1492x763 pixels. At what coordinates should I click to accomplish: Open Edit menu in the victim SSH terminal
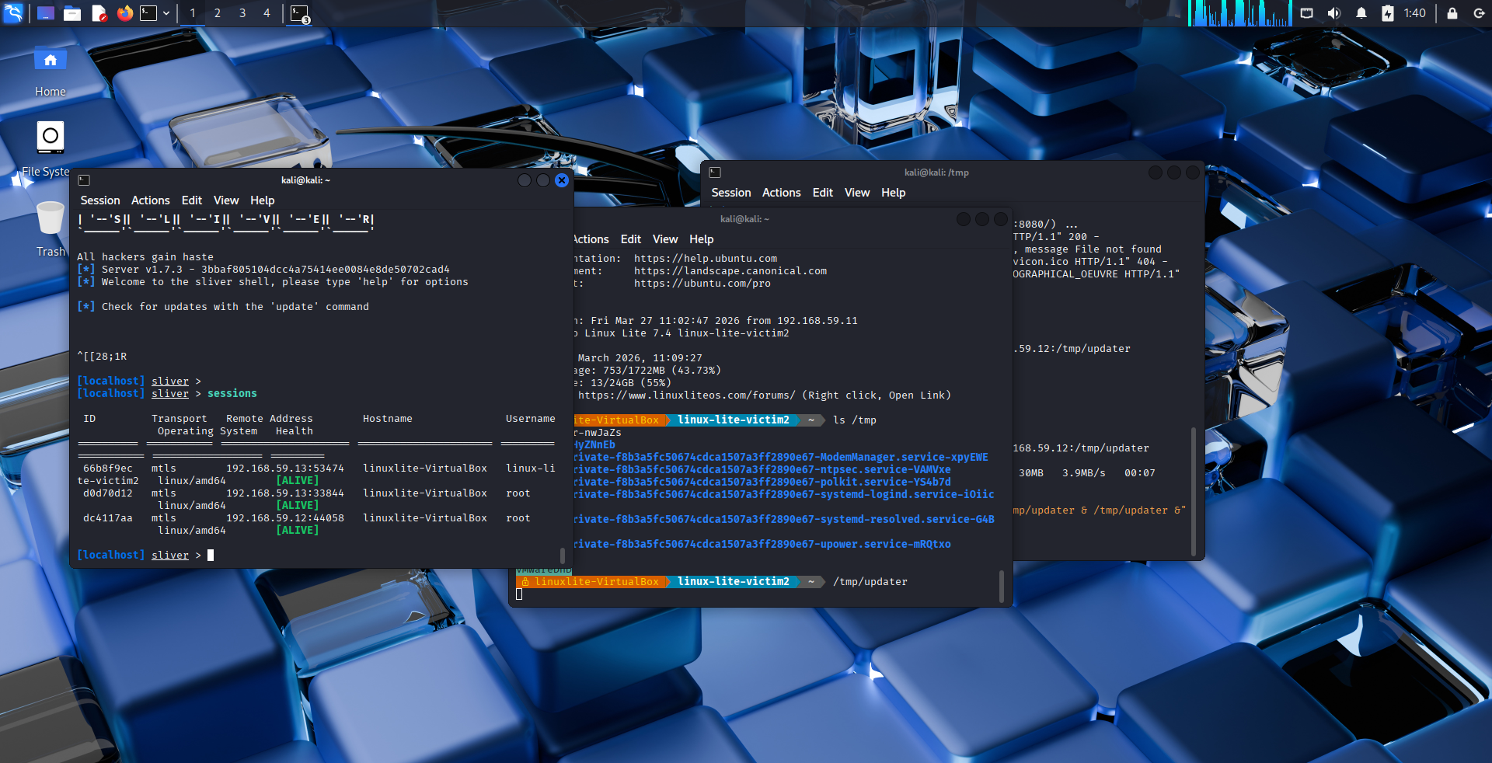click(631, 239)
